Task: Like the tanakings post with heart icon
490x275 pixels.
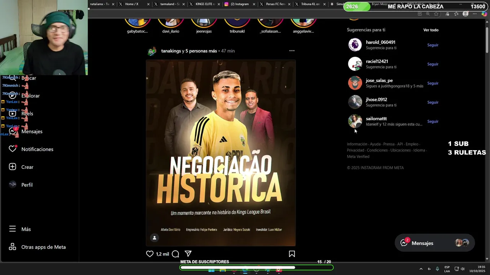Action: (150, 254)
